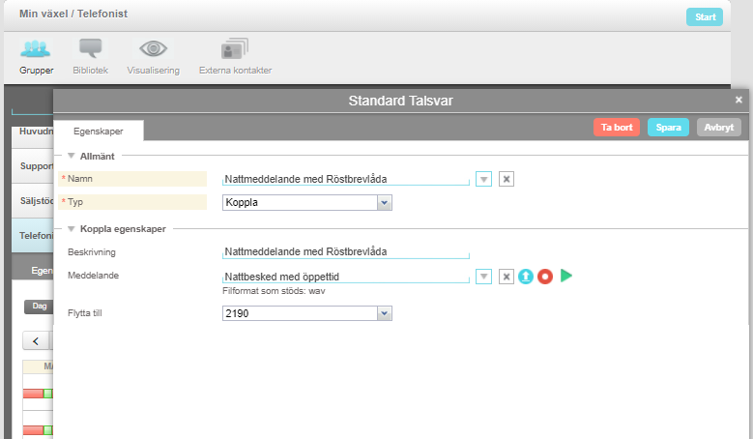Open the Flytta till 2190 dropdown
Image resolution: width=753 pixels, height=439 pixels.
tap(307, 313)
